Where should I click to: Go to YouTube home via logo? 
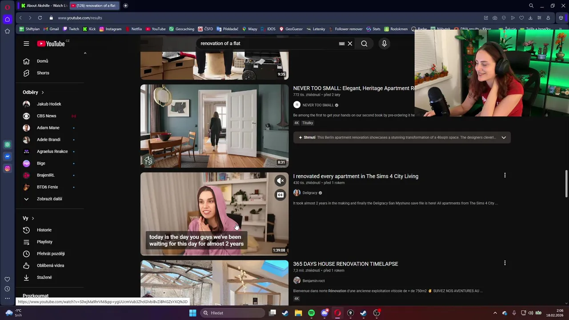click(x=51, y=44)
